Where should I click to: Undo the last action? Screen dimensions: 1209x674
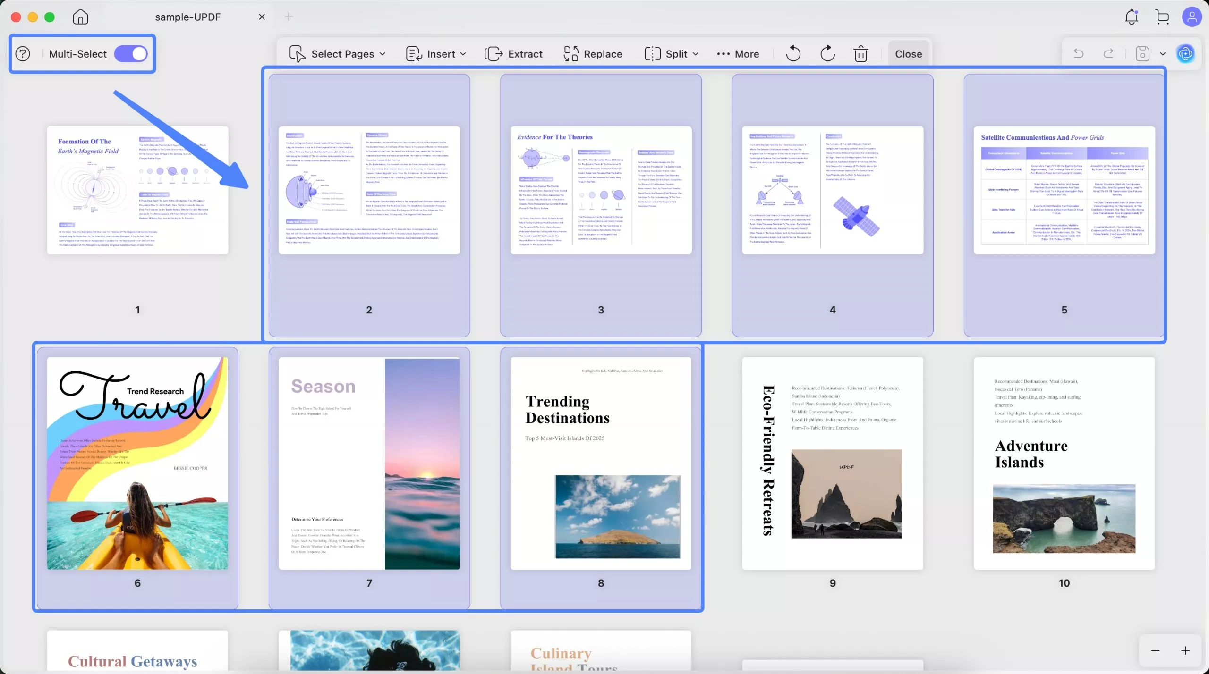coord(1078,53)
